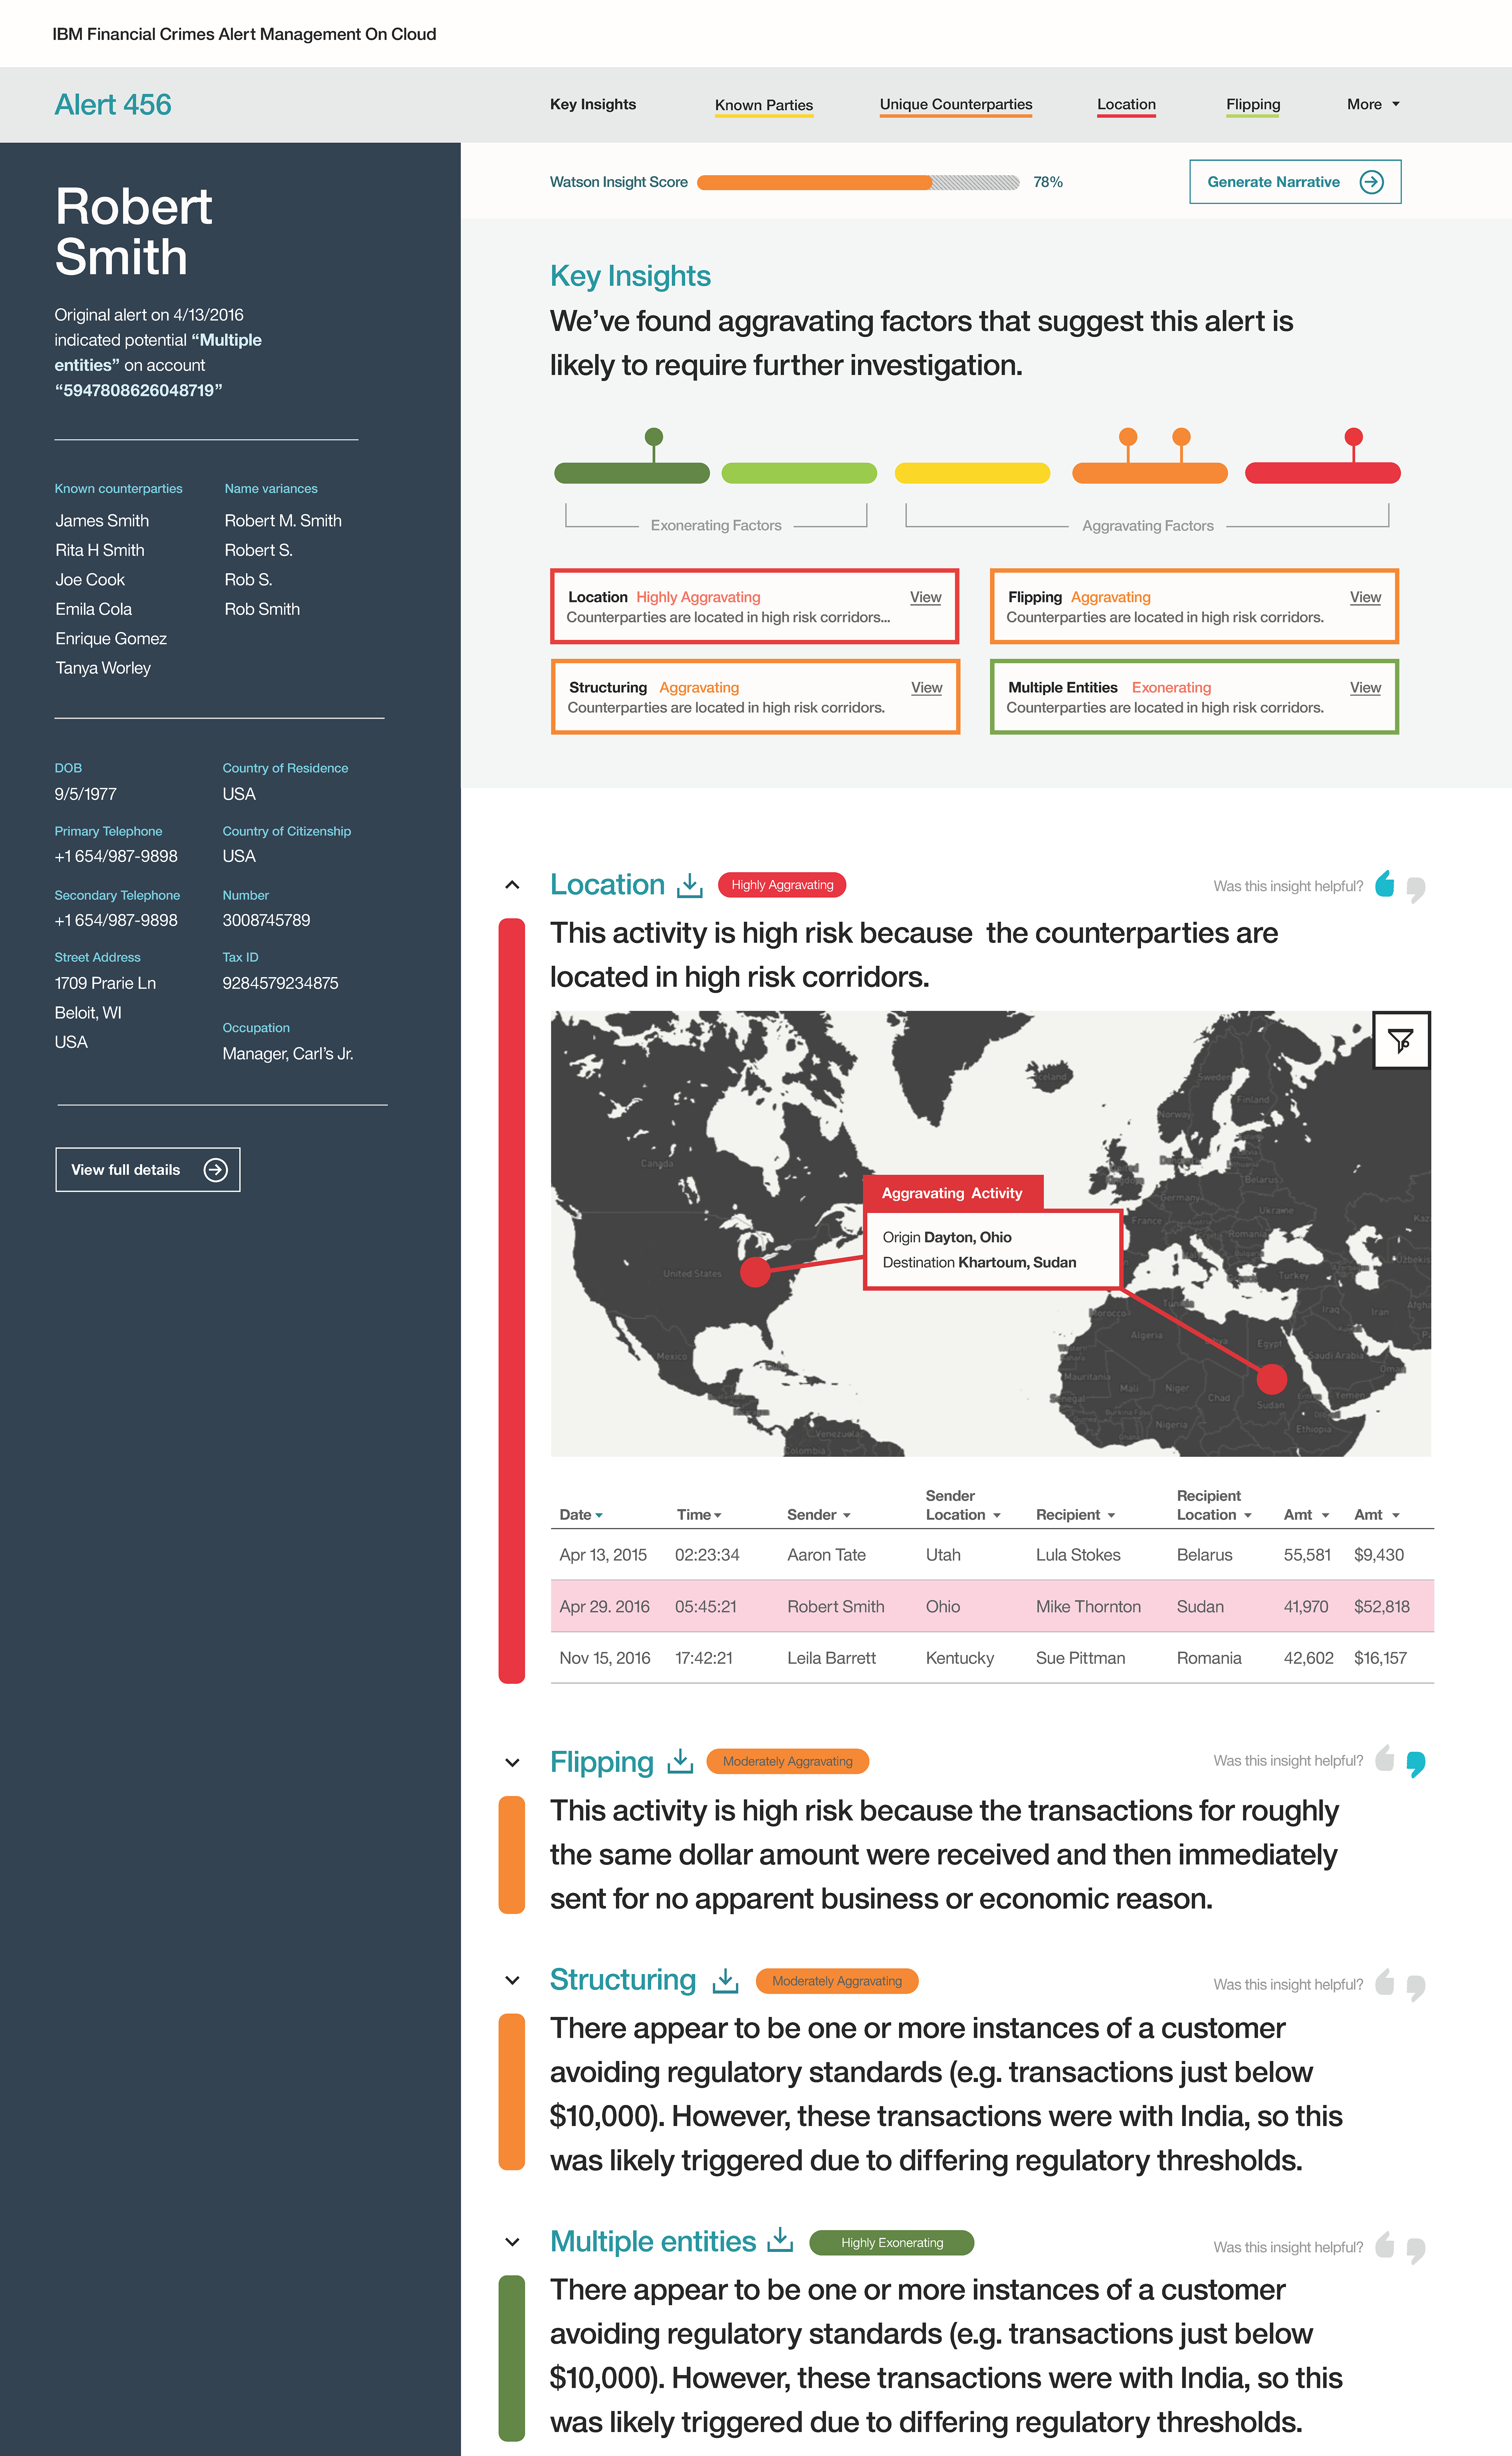Expand the Structuring section

point(512,1980)
